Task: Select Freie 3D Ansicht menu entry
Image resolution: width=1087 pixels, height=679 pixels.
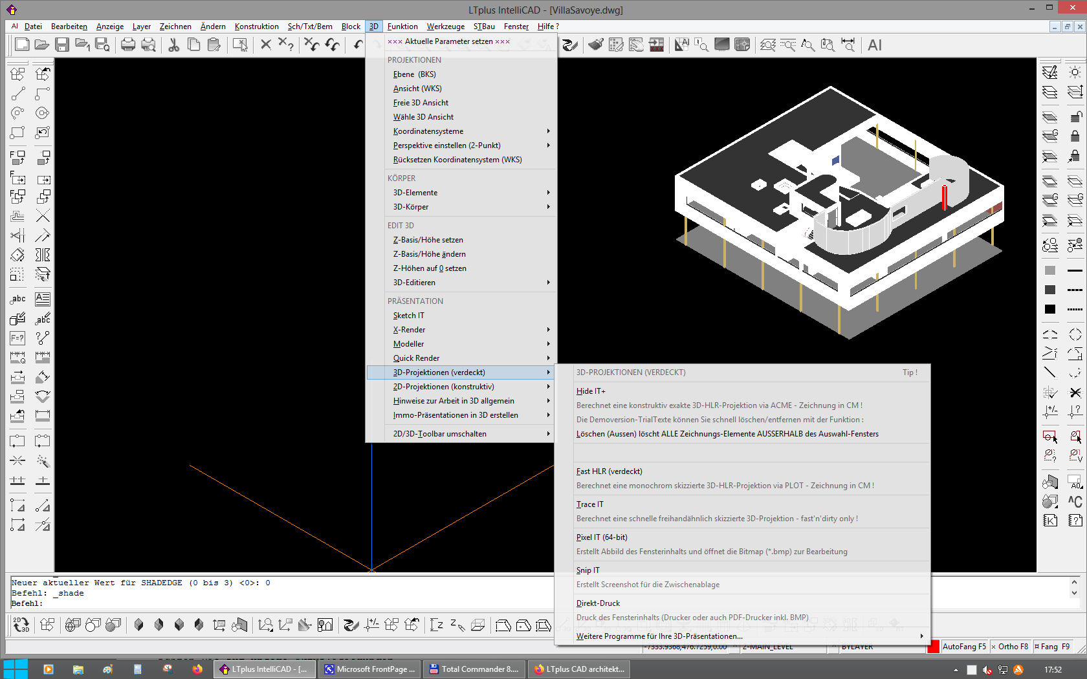Action: 462,103
